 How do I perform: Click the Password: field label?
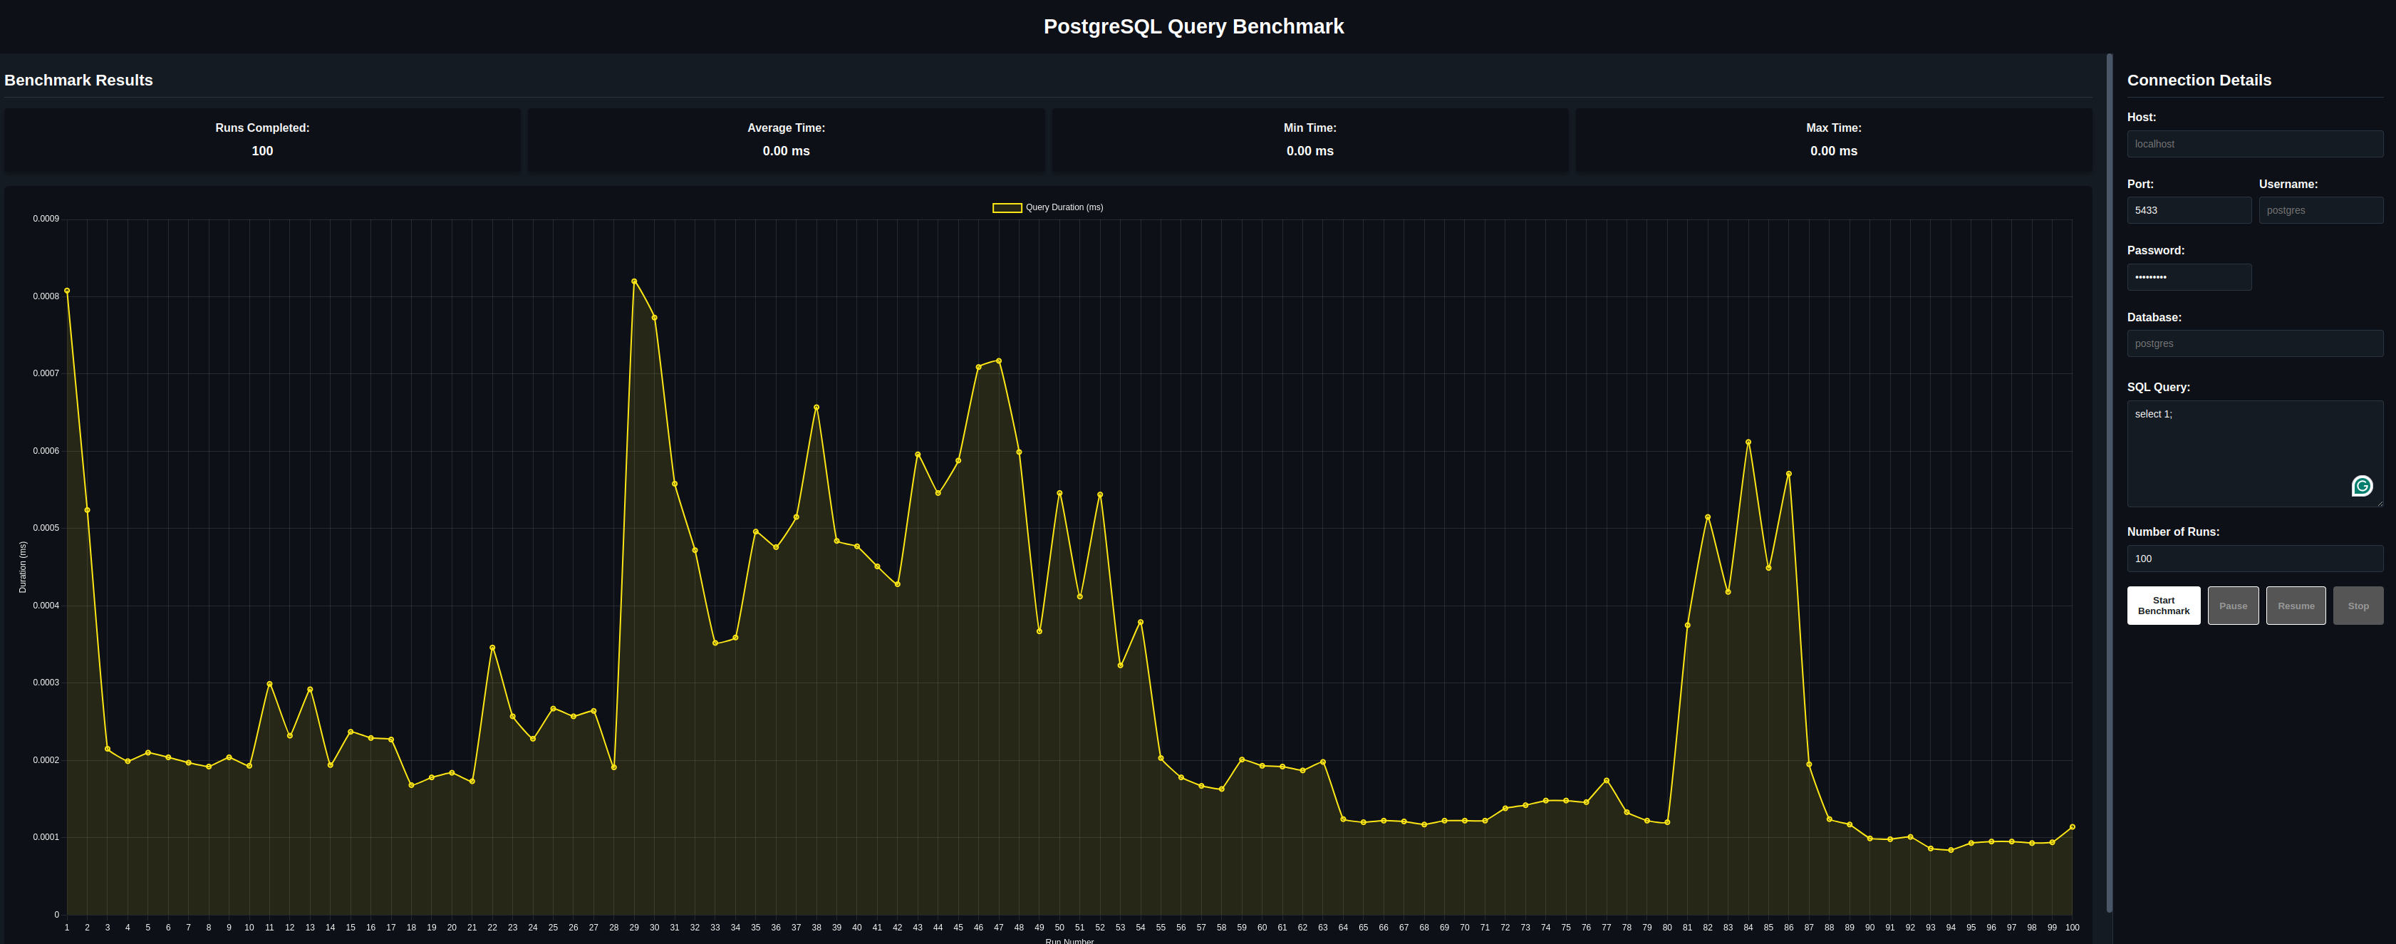[x=2156, y=250]
